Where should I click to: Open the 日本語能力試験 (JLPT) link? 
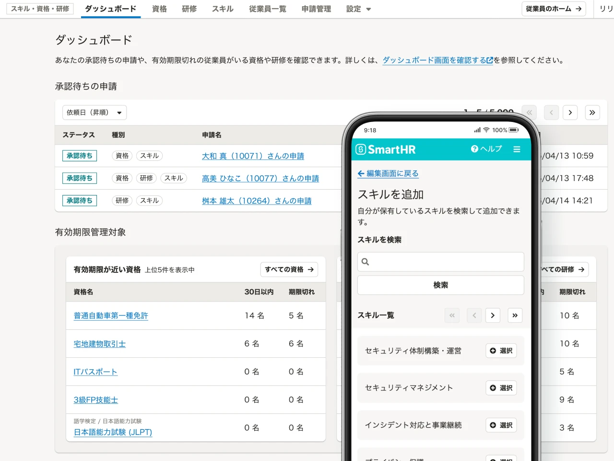(x=112, y=432)
